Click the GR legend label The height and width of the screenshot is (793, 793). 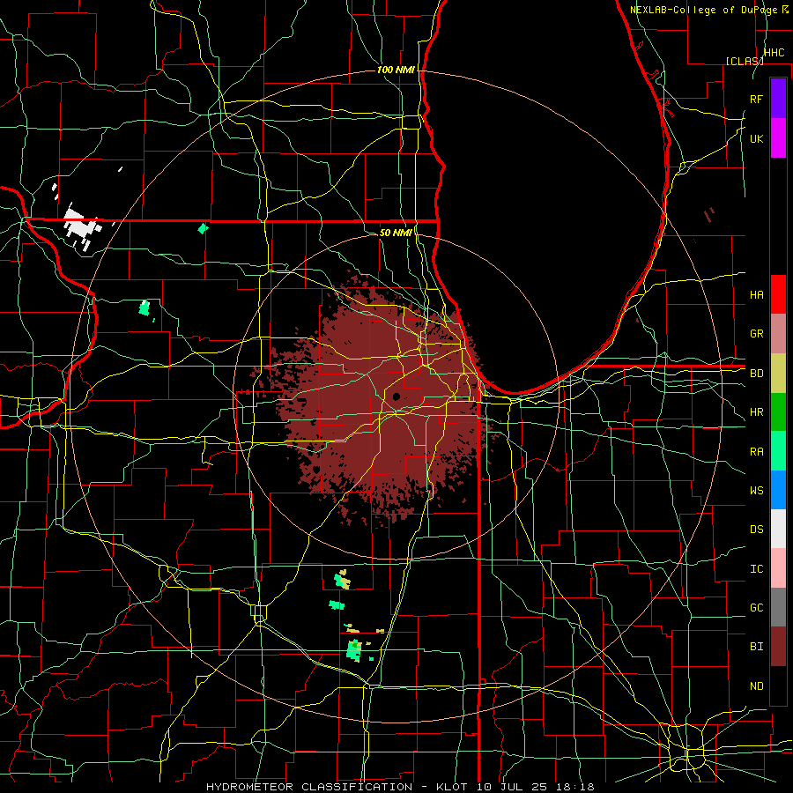pyautogui.click(x=756, y=334)
